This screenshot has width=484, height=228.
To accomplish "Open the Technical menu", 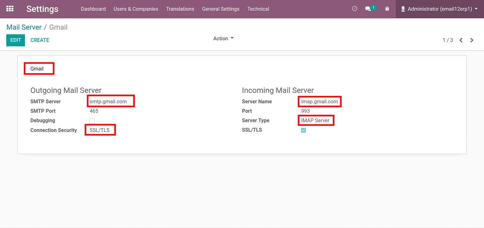I will coord(258,9).
